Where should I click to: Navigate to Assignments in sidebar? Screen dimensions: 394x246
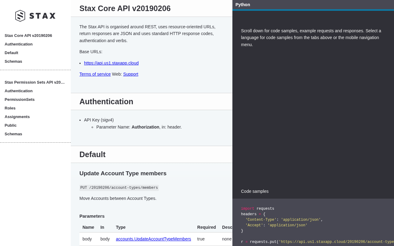click(x=17, y=117)
